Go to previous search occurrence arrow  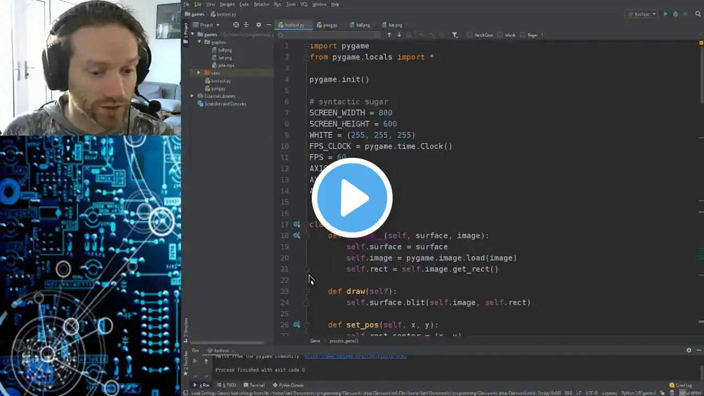click(389, 35)
